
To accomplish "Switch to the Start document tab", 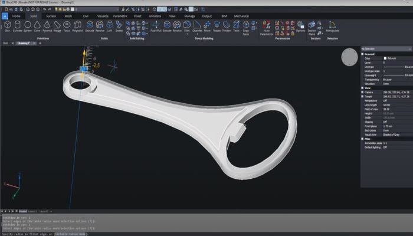I will (6, 43).
